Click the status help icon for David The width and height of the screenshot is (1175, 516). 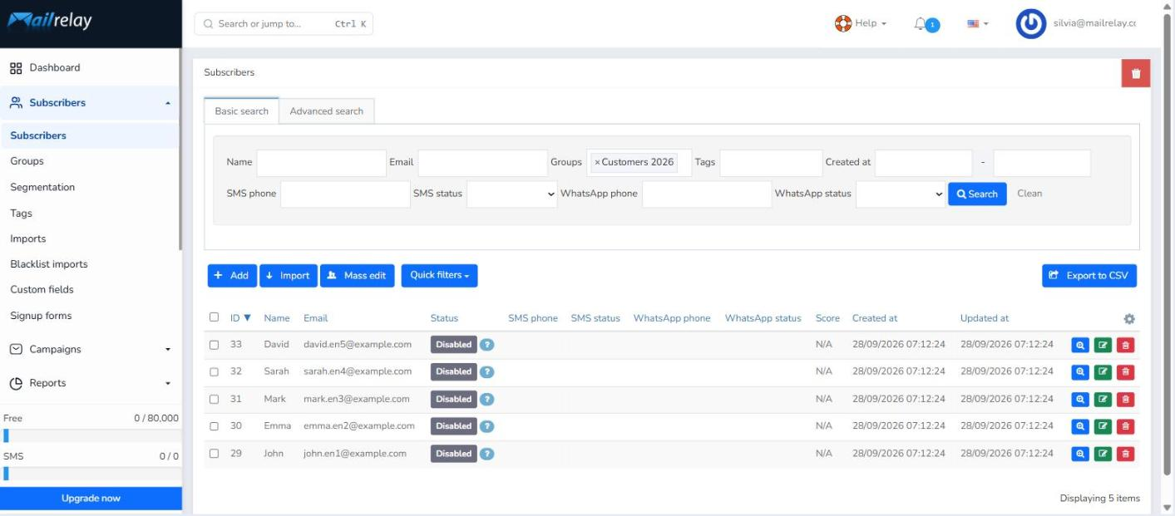tap(487, 345)
